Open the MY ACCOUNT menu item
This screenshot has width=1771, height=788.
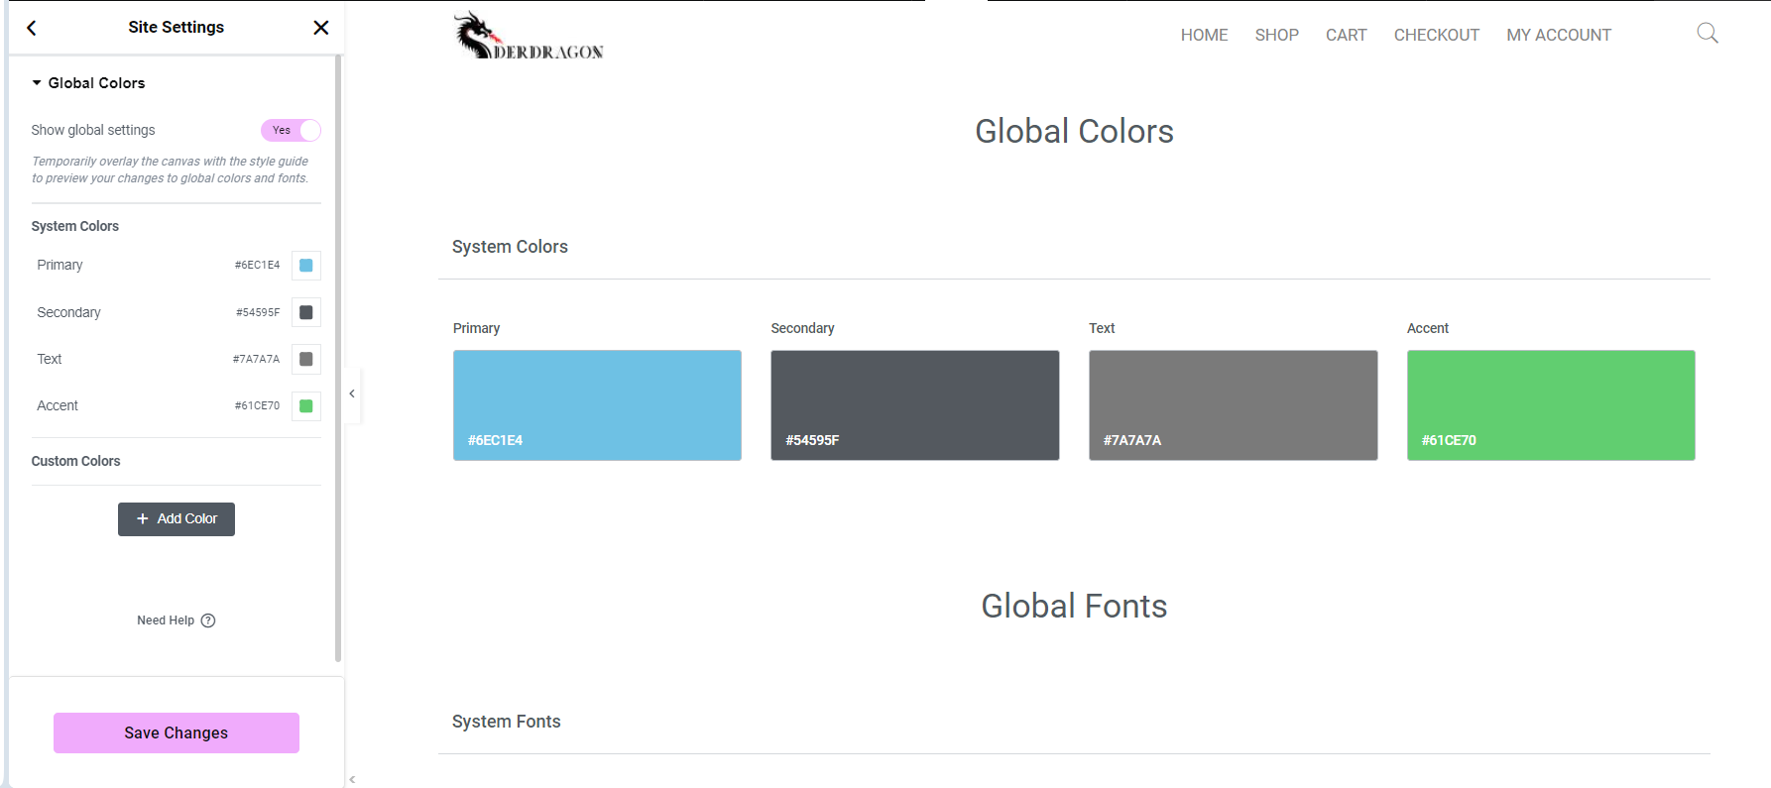[1558, 35]
